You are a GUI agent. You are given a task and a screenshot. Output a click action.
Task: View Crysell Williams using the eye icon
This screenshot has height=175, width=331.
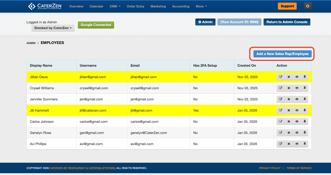297,88
